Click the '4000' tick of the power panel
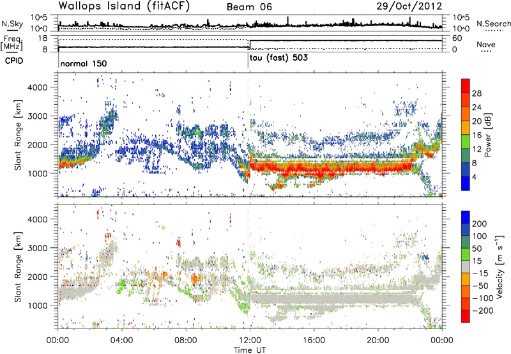511x354 pixels. (37, 88)
